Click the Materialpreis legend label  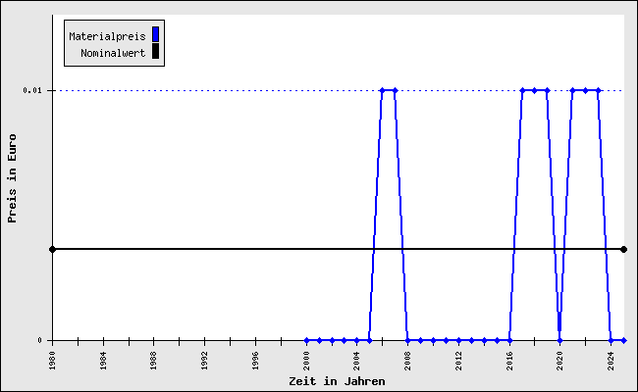pos(107,36)
